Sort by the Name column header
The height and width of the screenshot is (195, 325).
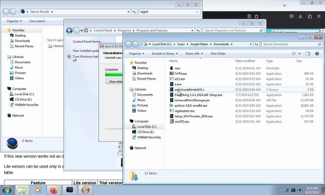(x=173, y=61)
